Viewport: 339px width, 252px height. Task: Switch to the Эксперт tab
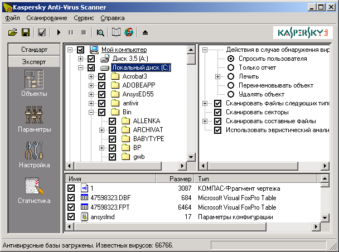[x=34, y=62]
